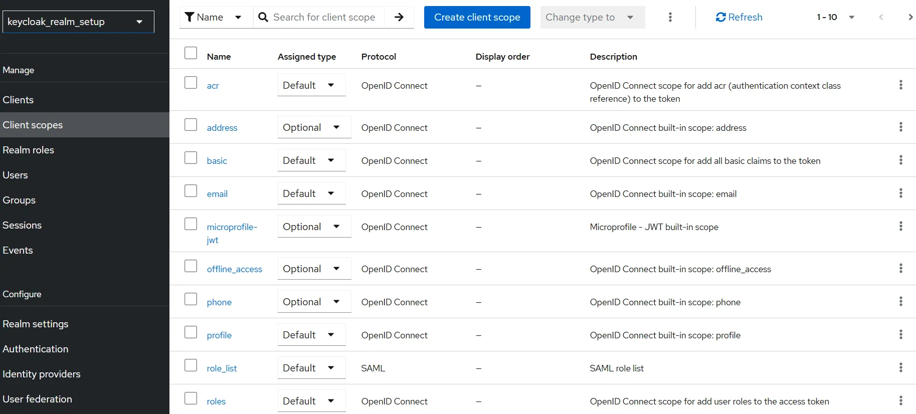Change assigned type for profile scope
This screenshot has height=414, width=916.
[311, 335]
